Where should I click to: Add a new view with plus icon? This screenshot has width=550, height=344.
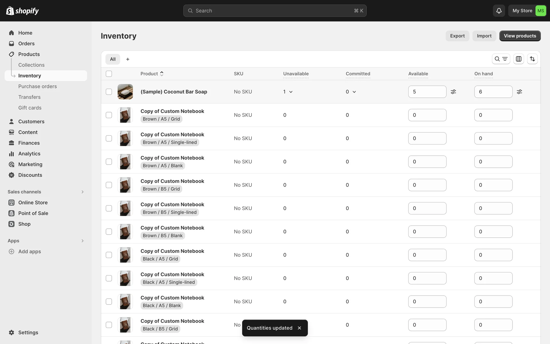point(128,59)
